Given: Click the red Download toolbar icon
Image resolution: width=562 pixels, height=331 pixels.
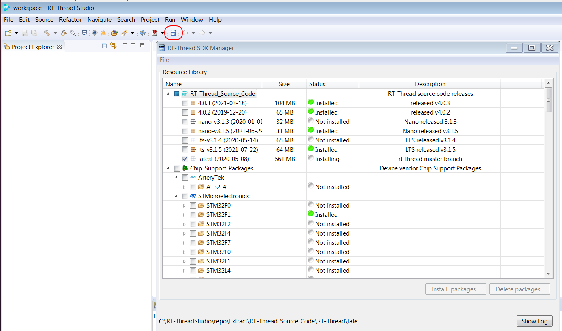Looking at the screenshot, I should [x=155, y=33].
